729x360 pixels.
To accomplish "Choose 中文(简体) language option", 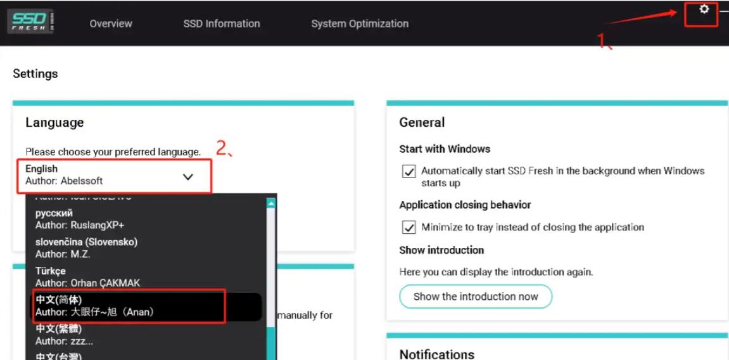I will [x=148, y=306].
